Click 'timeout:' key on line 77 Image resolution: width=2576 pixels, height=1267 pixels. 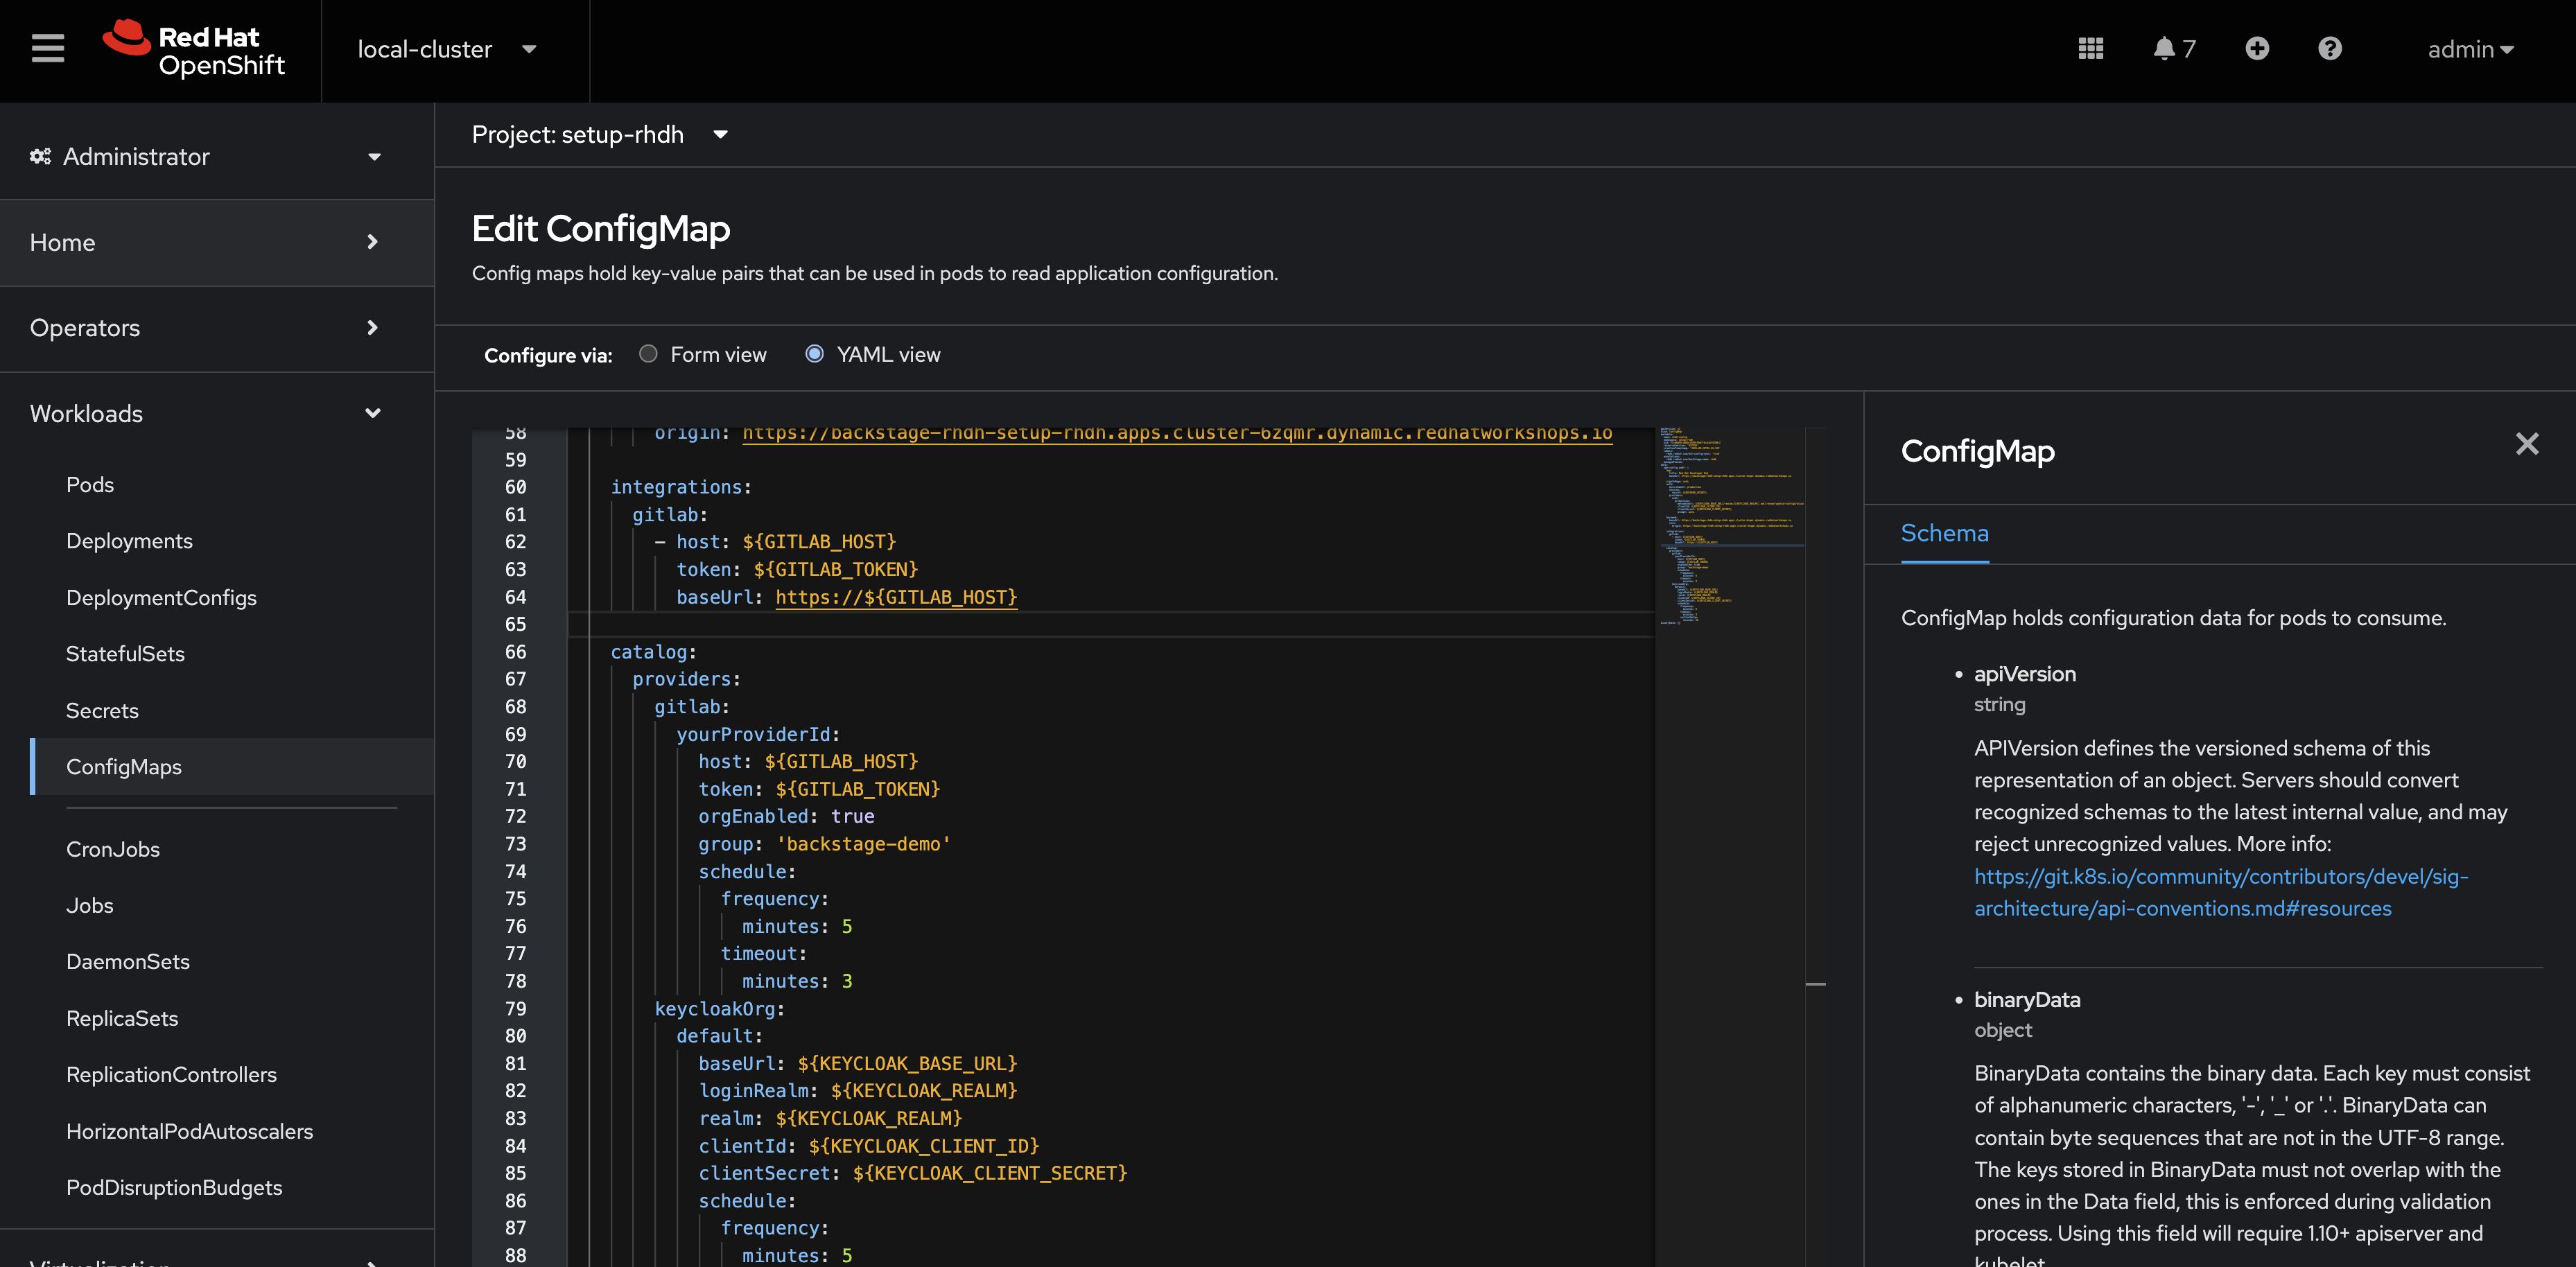pyautogui.click(x=764, y=954)
